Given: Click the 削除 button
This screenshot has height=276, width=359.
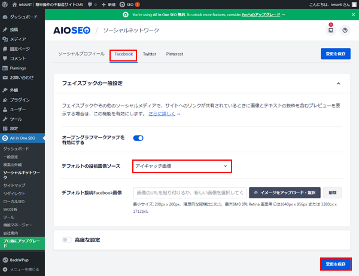Looking at the screenshot, I should tap(333, 193).
